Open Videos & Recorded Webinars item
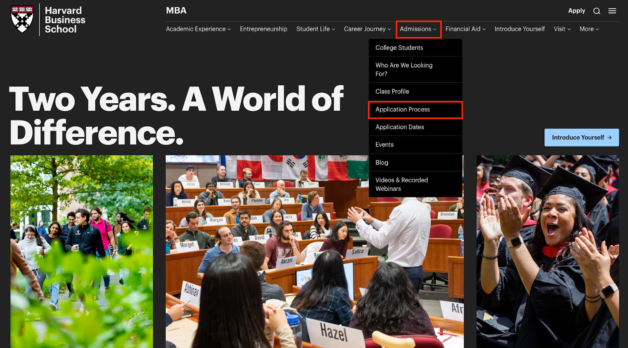The image size is (628, 348). tap(415, 184)
